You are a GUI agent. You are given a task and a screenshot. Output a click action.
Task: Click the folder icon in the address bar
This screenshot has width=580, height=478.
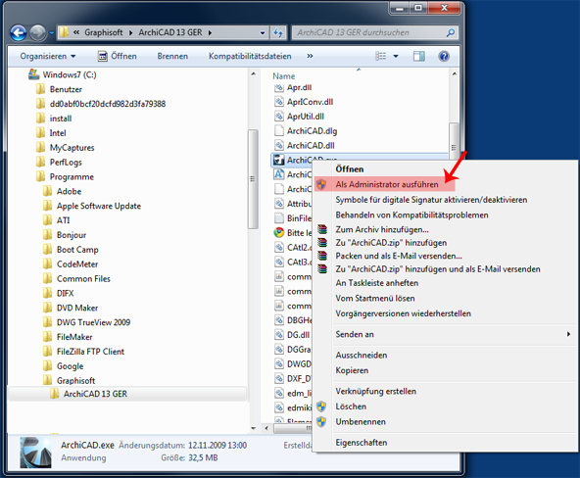[x=64, y=32]
